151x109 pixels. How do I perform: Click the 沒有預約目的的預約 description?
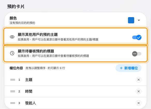[x=22, y=23]
